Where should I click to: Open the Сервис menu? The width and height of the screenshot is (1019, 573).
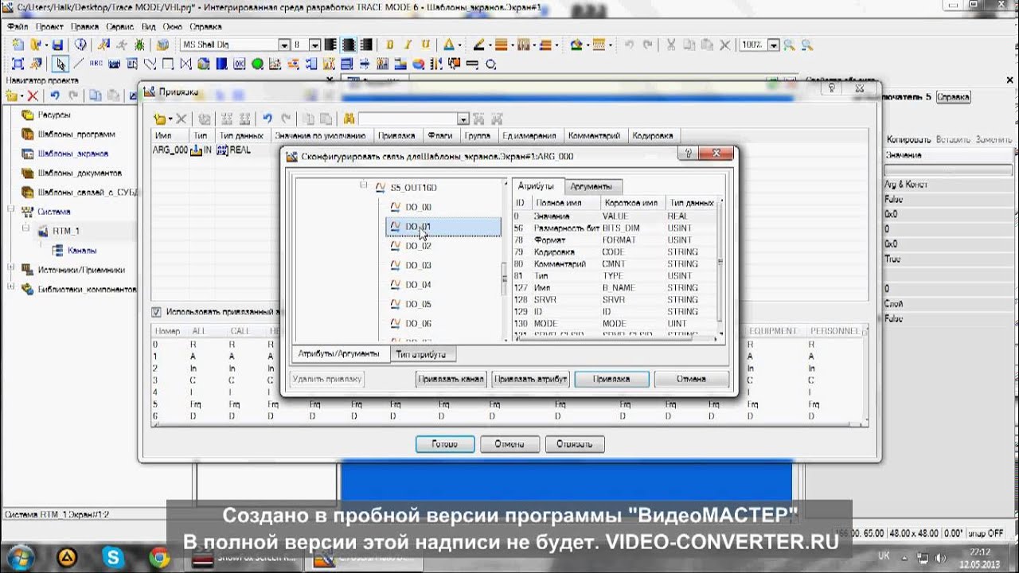pos(119,26)
